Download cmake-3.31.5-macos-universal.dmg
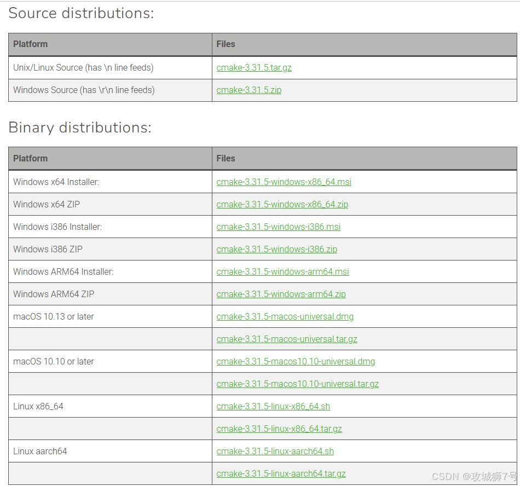Viewport: 520px width, 486px height. tap(285, 316)
